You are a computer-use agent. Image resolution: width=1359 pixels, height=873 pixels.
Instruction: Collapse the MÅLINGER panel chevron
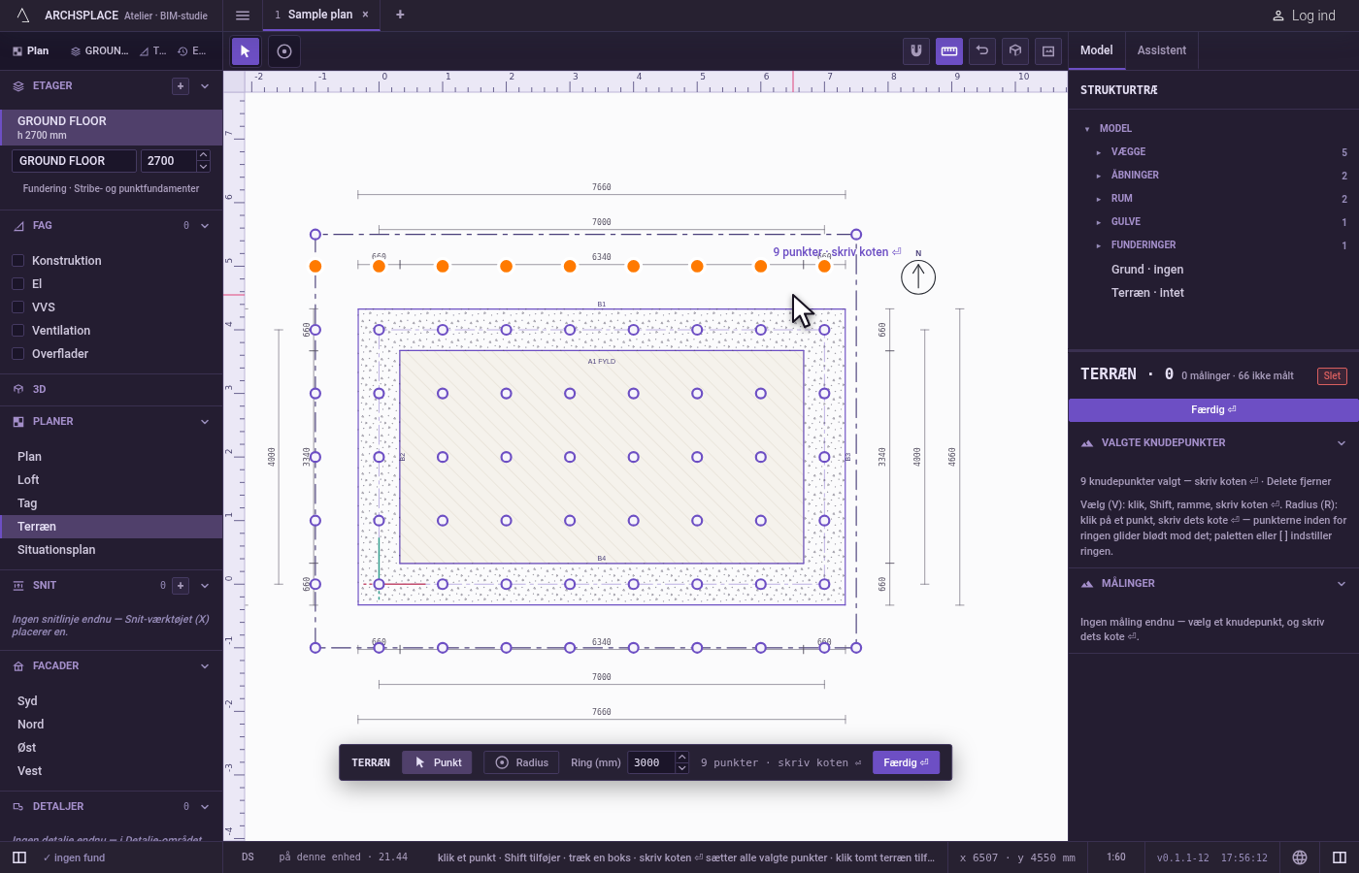coord(1342,584)
